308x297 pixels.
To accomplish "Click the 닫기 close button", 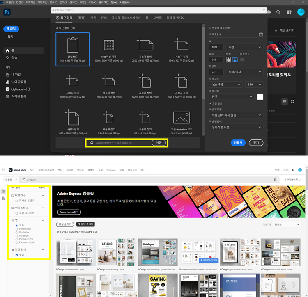I will point(256,143).
